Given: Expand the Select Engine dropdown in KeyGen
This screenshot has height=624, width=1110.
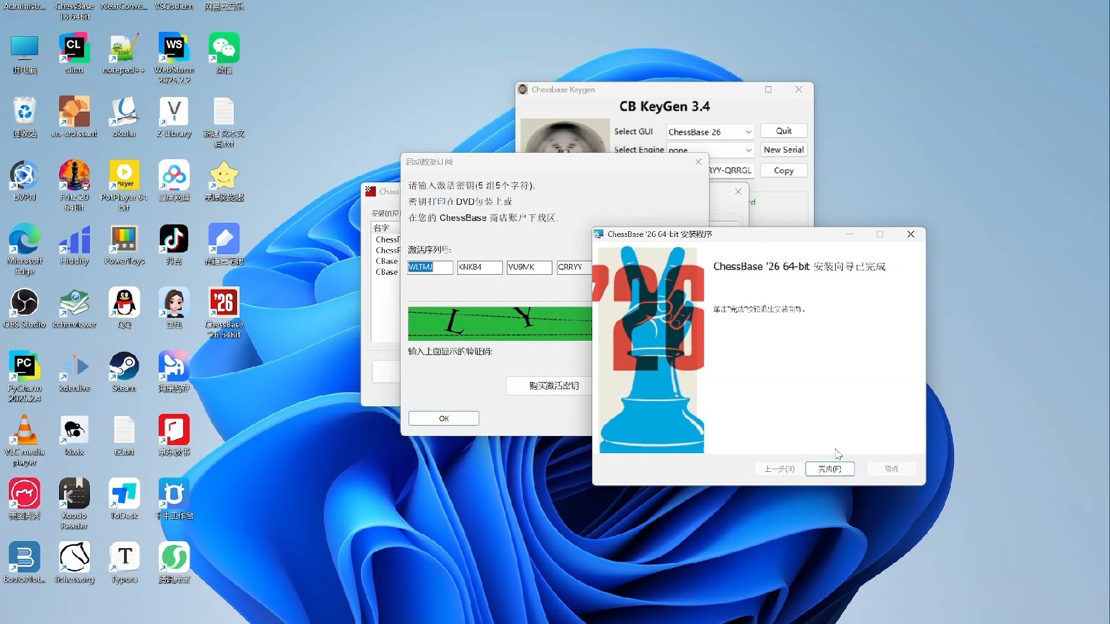Looking at the screenshot, I should tap(710, 150).
